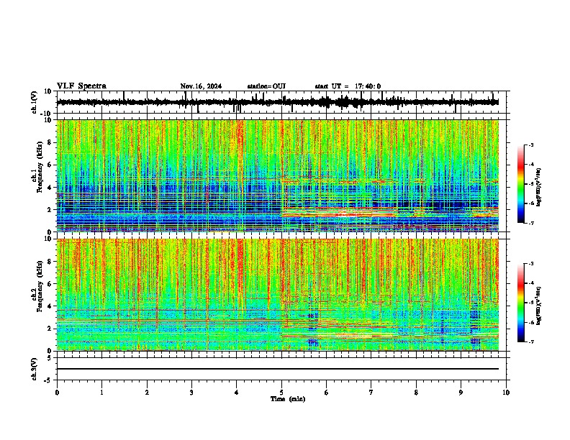Click the ch.1 color bar unit label
Viewport: 570px width, 440px height.
pyautogui.click(x=539, y=187)
